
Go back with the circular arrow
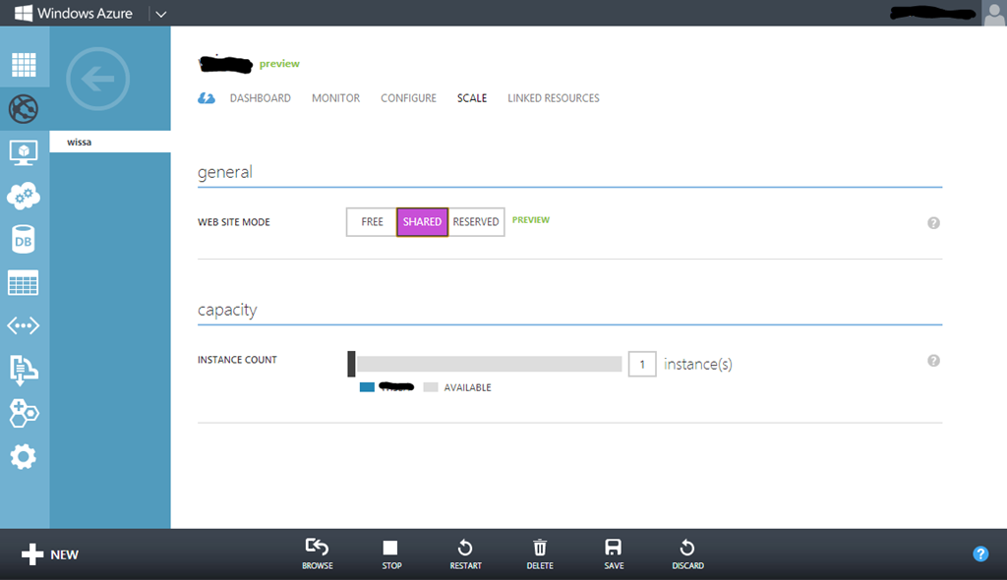[97, 79]
